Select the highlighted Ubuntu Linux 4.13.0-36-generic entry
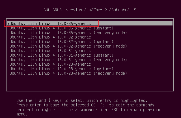 pyautogui.click(x=51, y=23)
